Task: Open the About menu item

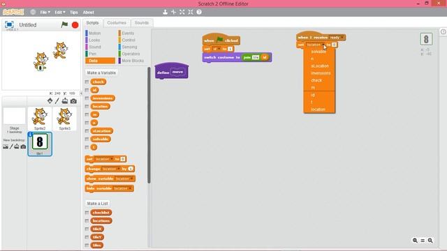Action: tap(89, 13)
